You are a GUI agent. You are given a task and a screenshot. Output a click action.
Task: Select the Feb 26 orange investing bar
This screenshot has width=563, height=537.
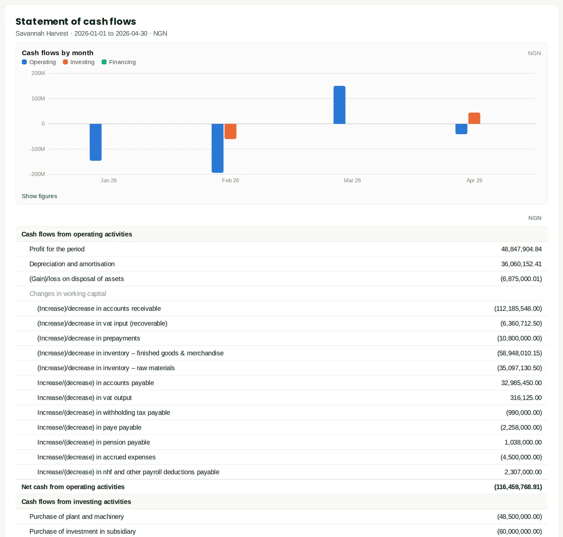pos(230,131)
